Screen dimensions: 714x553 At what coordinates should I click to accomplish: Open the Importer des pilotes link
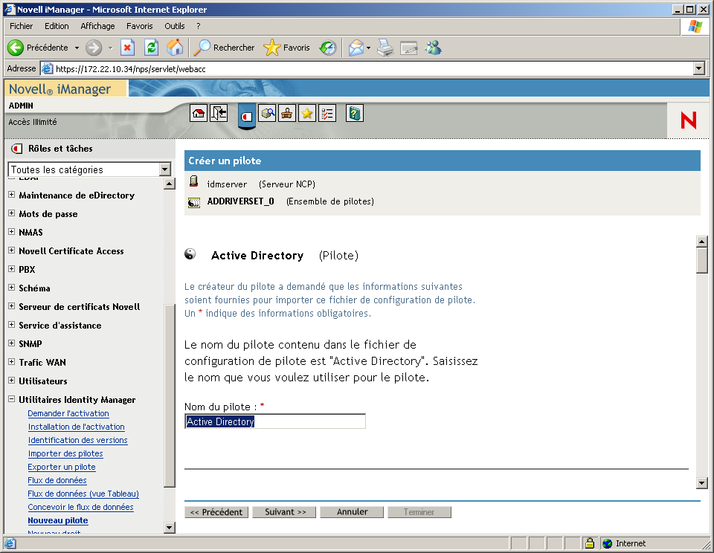(x=65, y=453)
